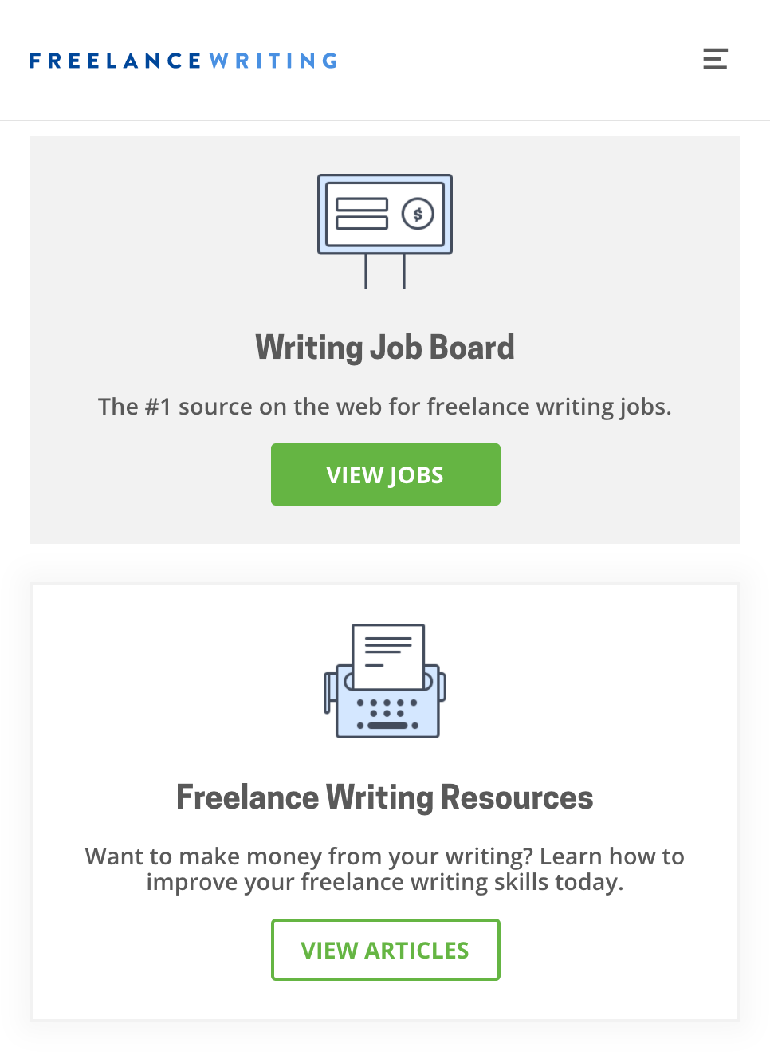
Task: Click the typewriter icon above Freelance Writing Resources
Action: [x=385, y=682]
